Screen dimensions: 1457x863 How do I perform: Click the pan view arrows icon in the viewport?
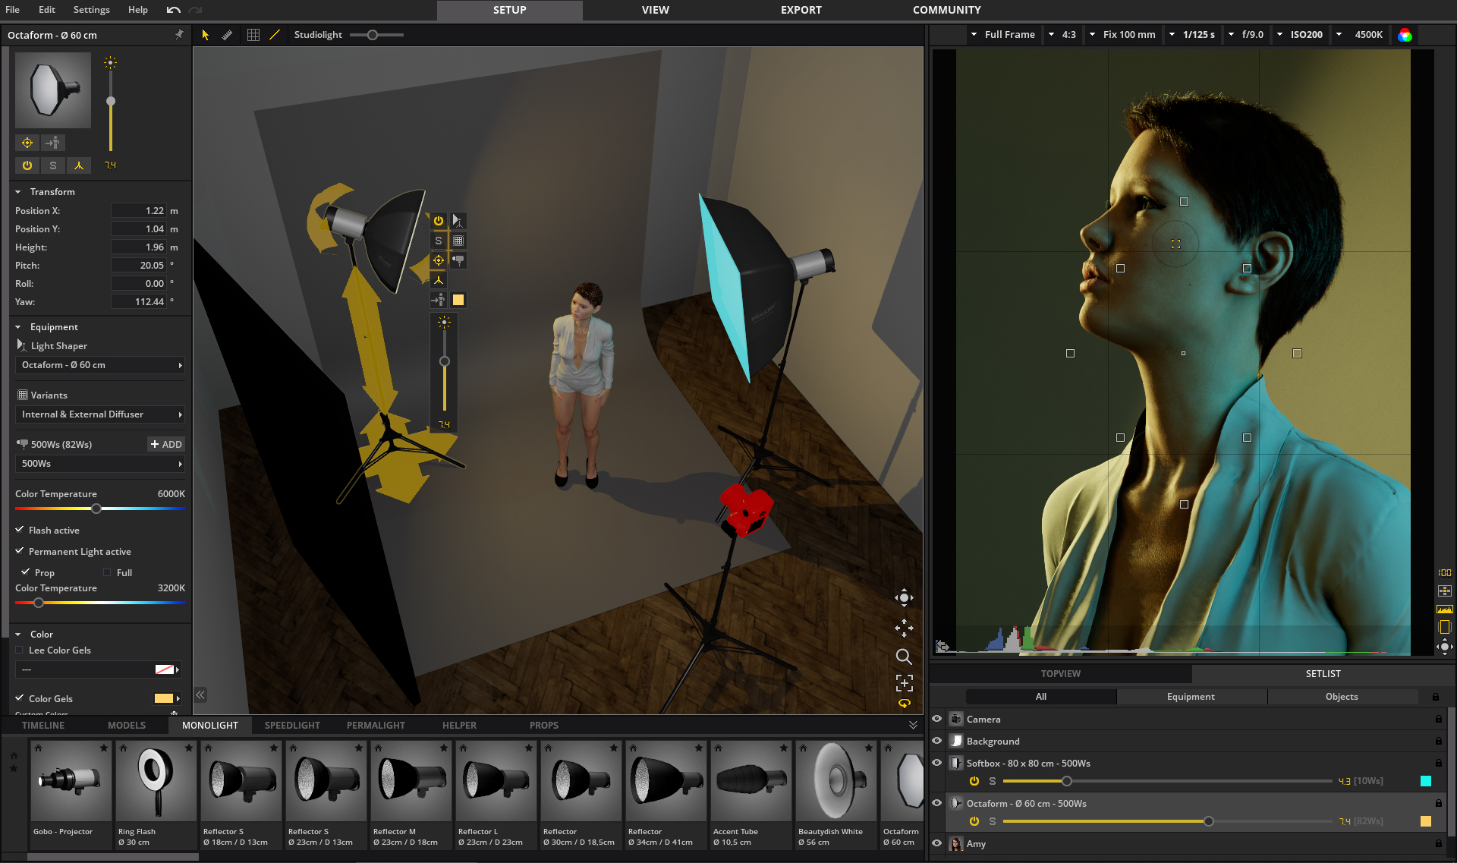[x=904, y=628]
